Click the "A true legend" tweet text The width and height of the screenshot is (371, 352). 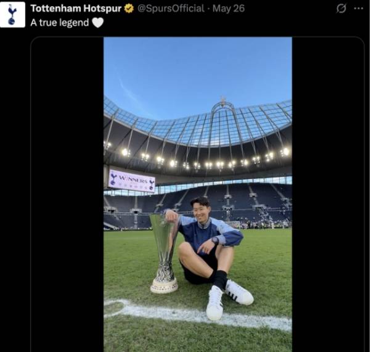(x=60, y=23)
